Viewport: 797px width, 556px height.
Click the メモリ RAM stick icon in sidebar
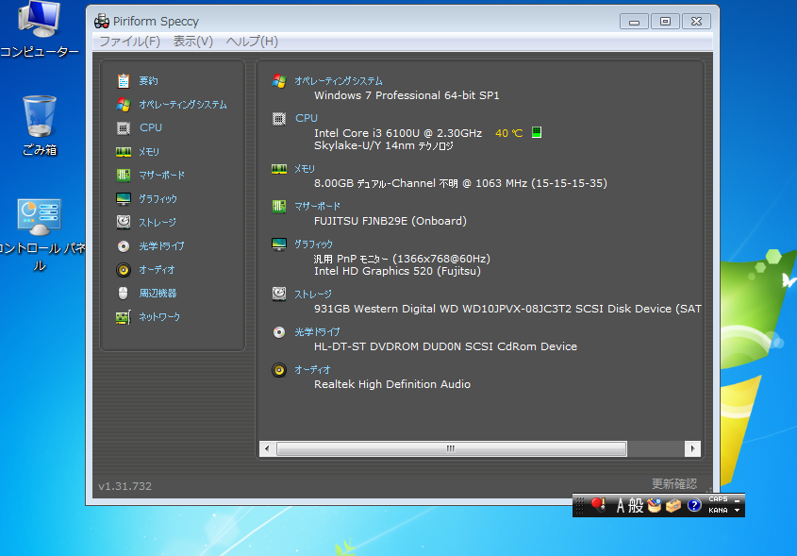(124, 152)
